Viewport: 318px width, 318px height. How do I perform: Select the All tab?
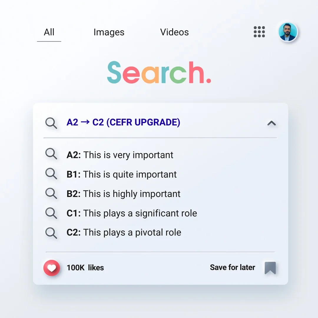tap(49, 32)
